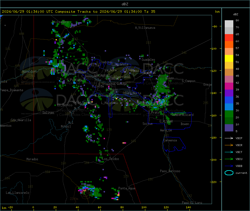Click the Punta_Agua map label
This screenshot has width=250, height=211.
[x=127, y=188]
